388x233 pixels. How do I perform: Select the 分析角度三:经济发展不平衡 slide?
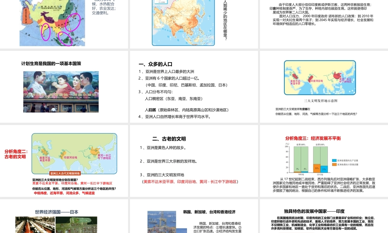point(324,161)
